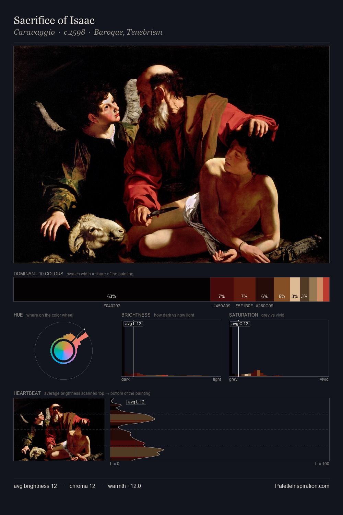Pick the cream 3% color swatch
343x515 pixels.
295,289
